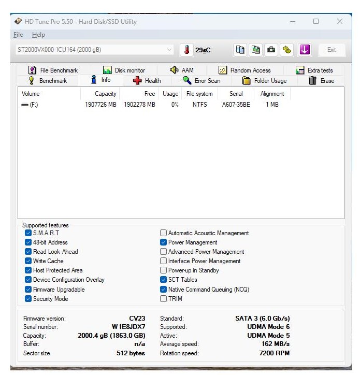Click the thermometer temperature icon
360x375 pixels.
[x=187, y=50]
